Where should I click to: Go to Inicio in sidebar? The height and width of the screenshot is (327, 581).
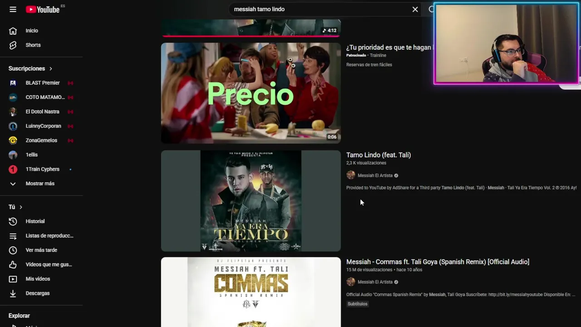click(32, 30)
